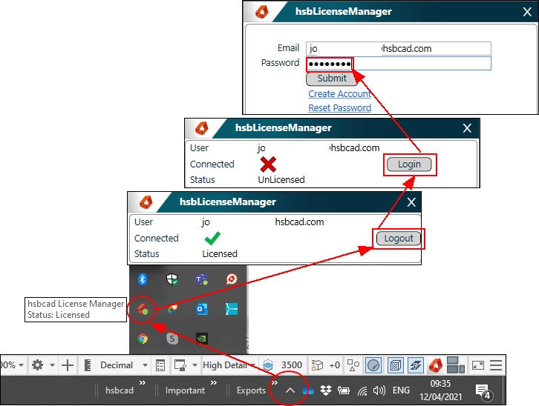This screenshot has width=539, height=406.
Task: Click the cube icon before +0
Action: (x=317, y=365)
